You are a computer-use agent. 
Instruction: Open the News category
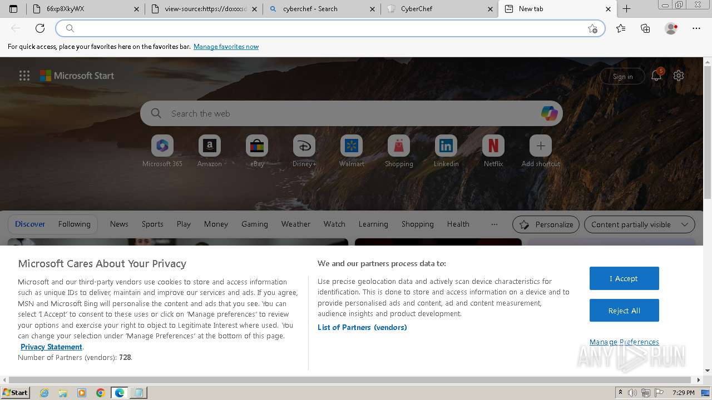[x=119, y=224]
